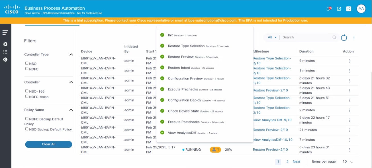Viewport: 372px width, 168px height.
Task: Open the kebab menu next to refresh
Action: [x=354, y=38]
